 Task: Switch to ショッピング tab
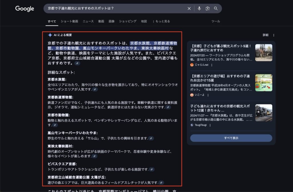[x=128, y=21]
